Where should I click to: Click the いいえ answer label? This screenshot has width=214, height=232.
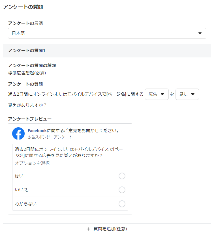(x=22, y=190)
